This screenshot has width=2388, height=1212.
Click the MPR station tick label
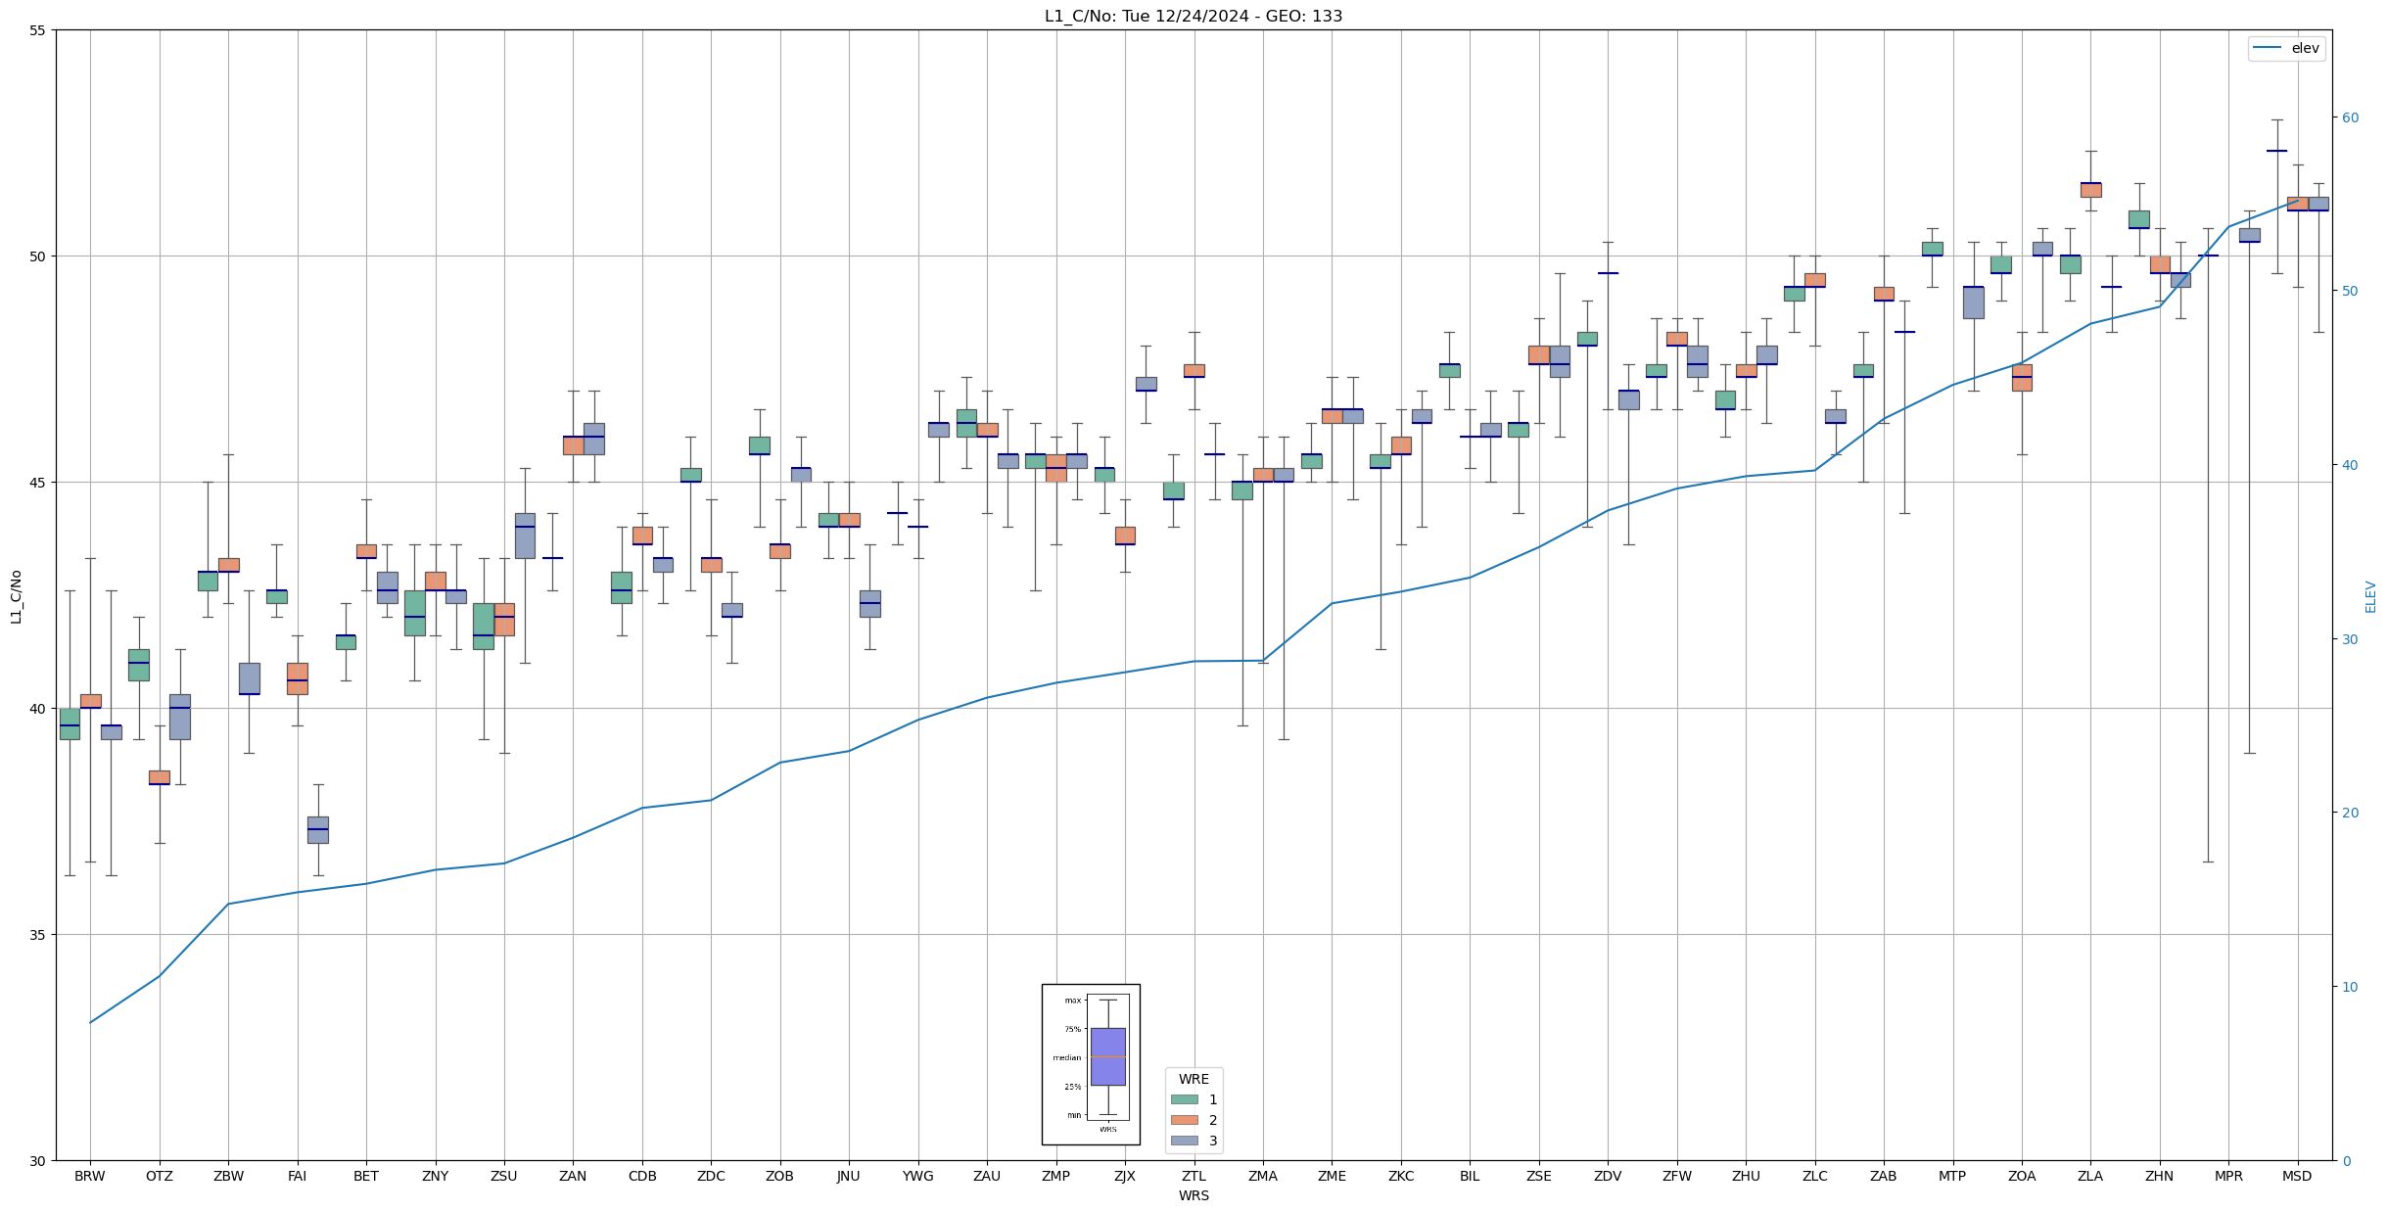[2228, 1176]
